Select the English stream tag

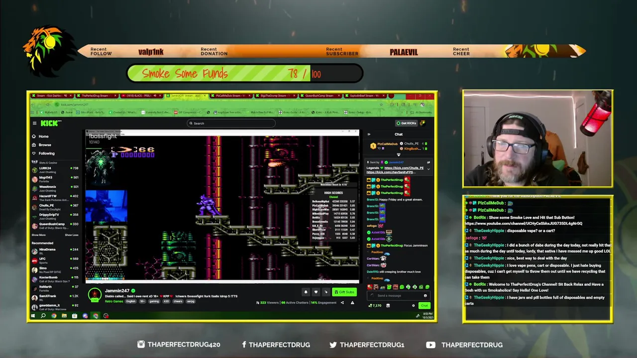tap(131, 301)
